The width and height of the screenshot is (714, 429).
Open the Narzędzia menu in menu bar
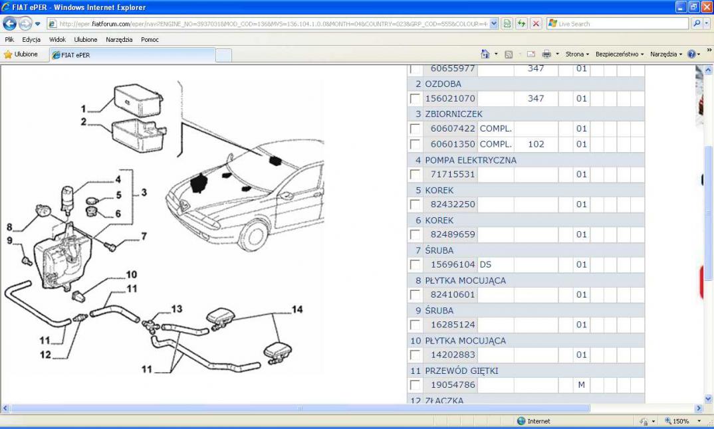(x=119, y=40)
